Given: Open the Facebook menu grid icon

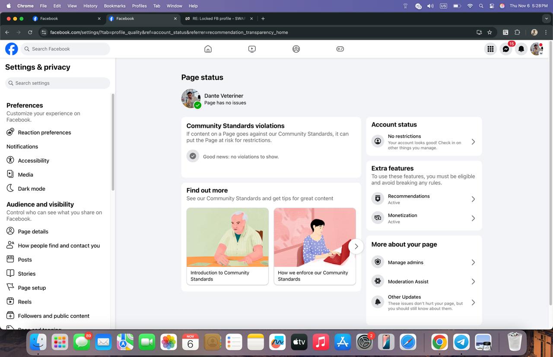Looking at the screenshot, I should (490, 49).
